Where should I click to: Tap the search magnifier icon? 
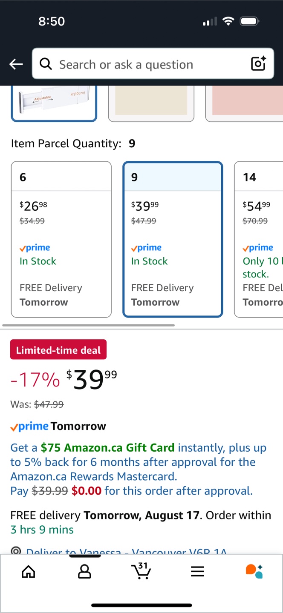(46, 64)
